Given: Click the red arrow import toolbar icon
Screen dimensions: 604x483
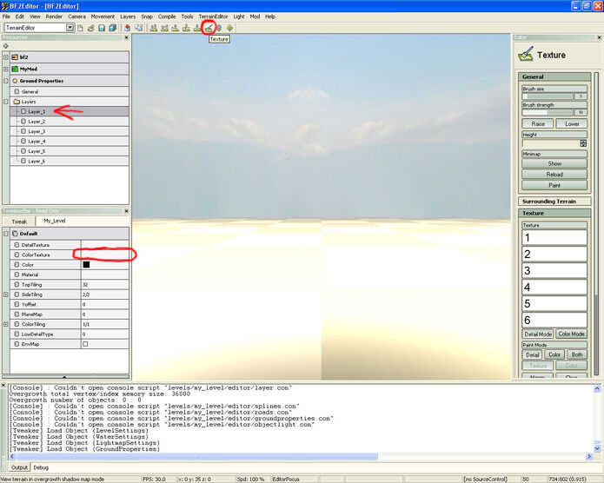Looking at the screenshot, I should coord(127,28).
